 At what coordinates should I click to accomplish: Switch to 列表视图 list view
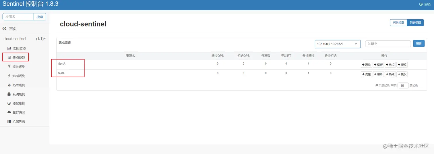coord(415,23)
